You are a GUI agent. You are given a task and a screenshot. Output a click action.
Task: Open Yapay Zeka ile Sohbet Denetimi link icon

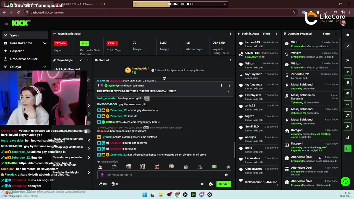coord(89,140)
